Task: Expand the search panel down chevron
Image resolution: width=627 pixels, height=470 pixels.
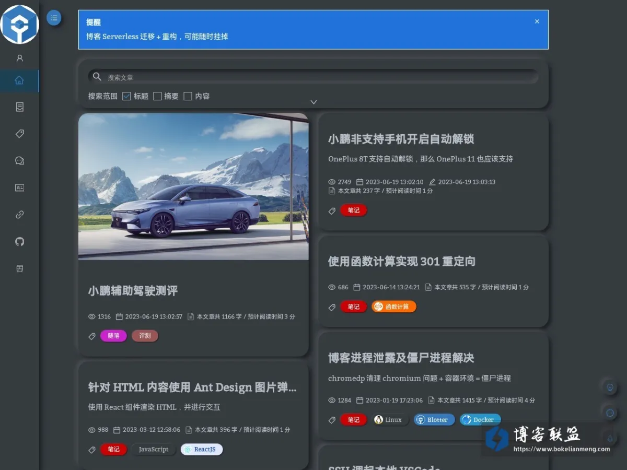Action: click(x=313, y=102)
